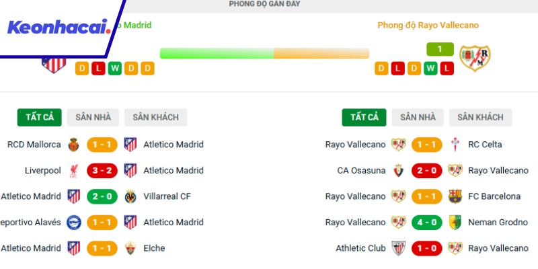This screenshot has width=538, height=269.
Task: Open the Keonhacai logo link
Action: (57, 28)
